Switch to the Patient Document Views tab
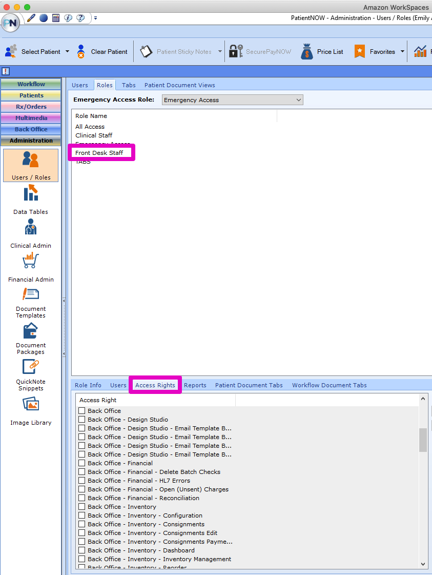Screen dimensions: 432x575 pyautogui.click(x=180, y=85)
